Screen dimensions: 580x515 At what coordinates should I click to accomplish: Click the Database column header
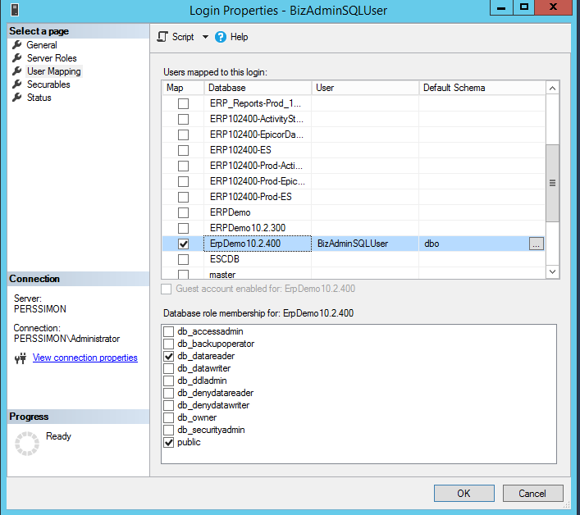[x=258, y=88]
